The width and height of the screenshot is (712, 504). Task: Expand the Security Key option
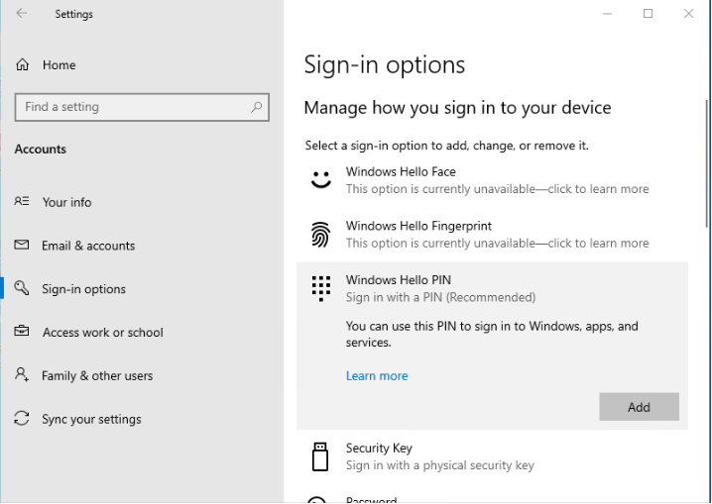click(x=492, y=456)
